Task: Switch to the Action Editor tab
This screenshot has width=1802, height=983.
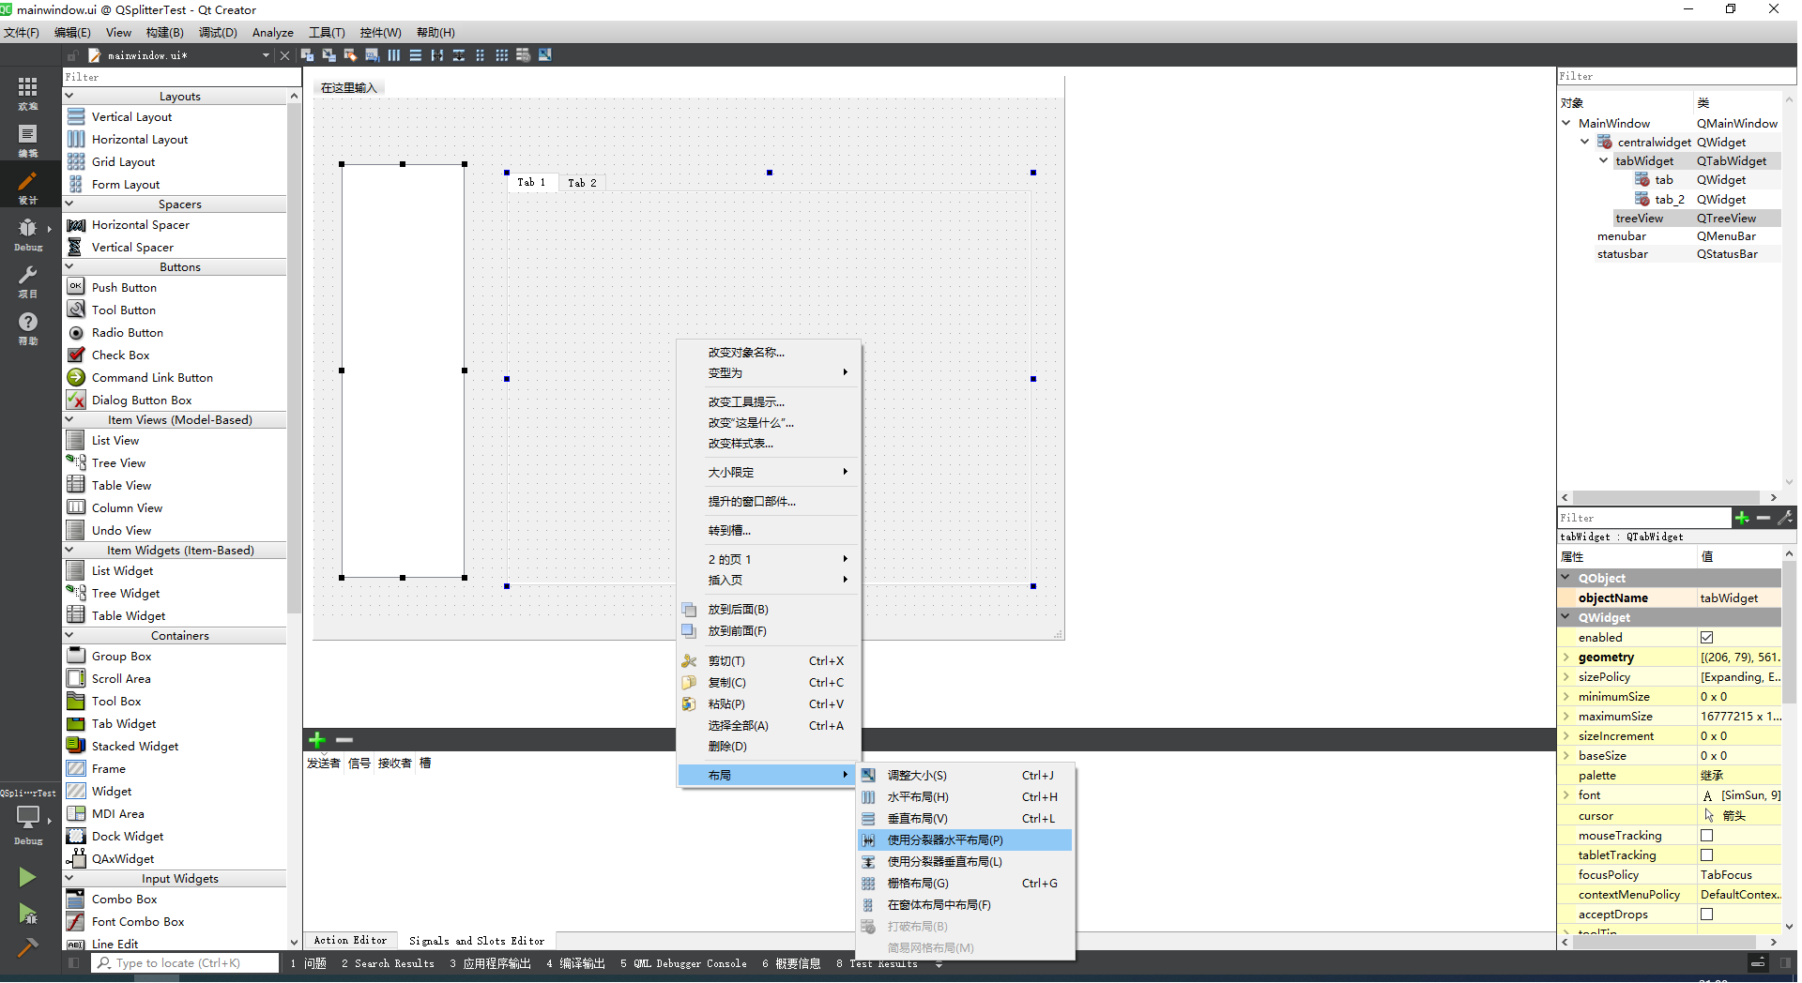Action: tap(350, 941)
